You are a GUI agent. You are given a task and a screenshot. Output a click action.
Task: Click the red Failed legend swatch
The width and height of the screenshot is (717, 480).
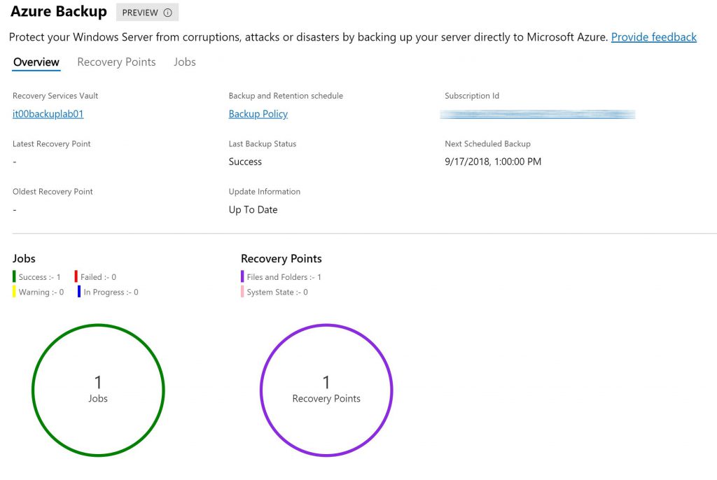tap(76, 276)
